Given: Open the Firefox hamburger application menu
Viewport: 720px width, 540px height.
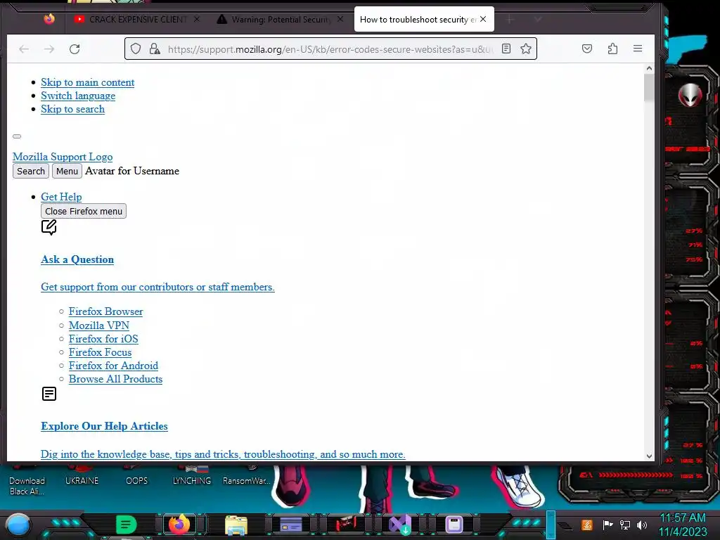Looking at the screenshot, I should (637, 49).
